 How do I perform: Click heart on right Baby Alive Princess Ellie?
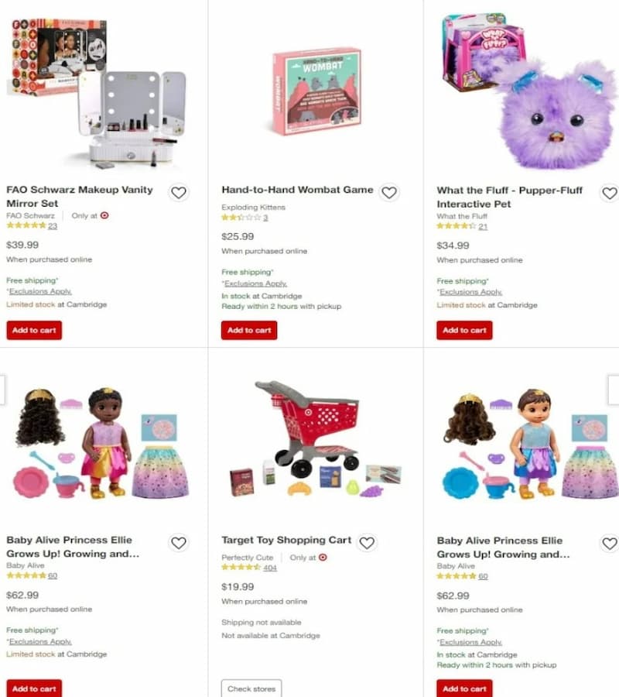click(609, 543)
